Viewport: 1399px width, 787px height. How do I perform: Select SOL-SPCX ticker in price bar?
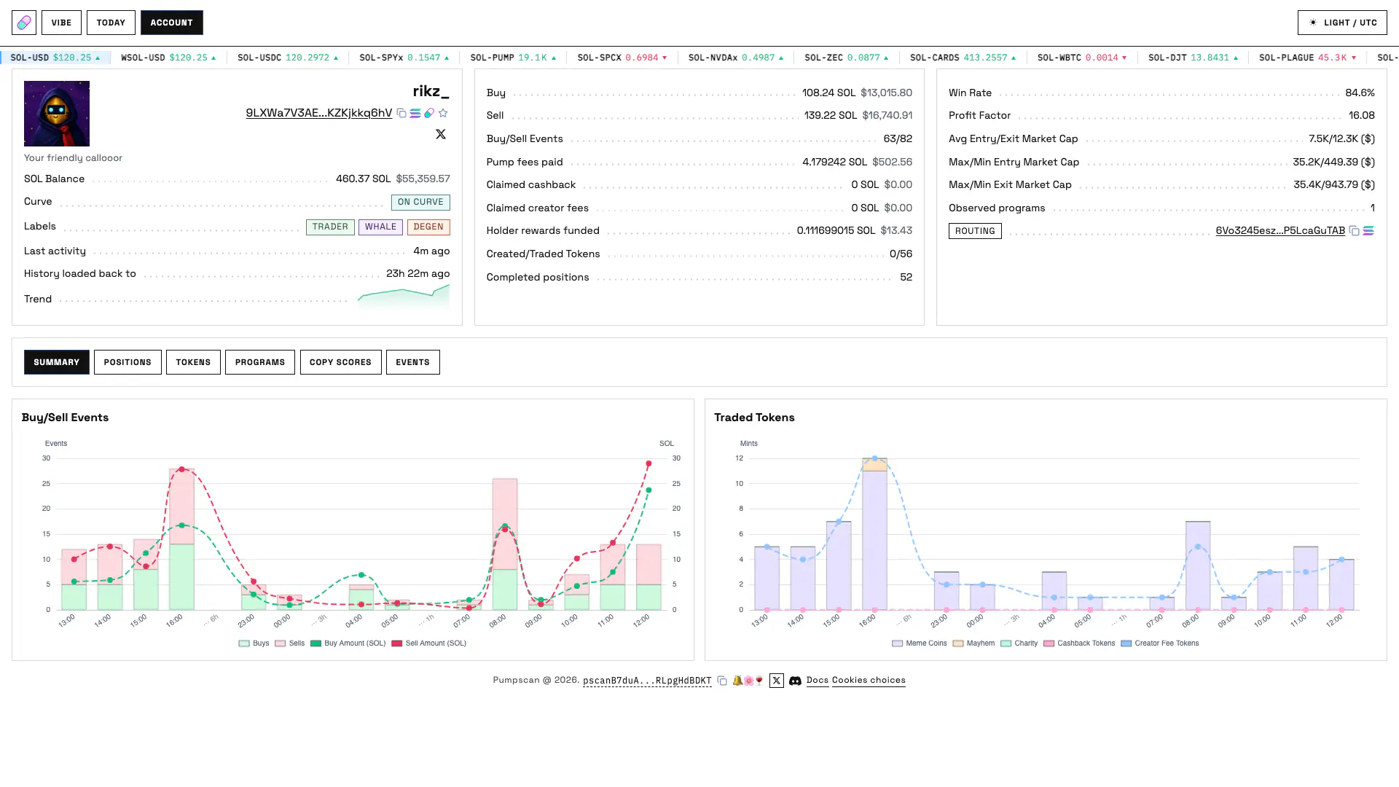pyautogui.click(x=622, y=58)
